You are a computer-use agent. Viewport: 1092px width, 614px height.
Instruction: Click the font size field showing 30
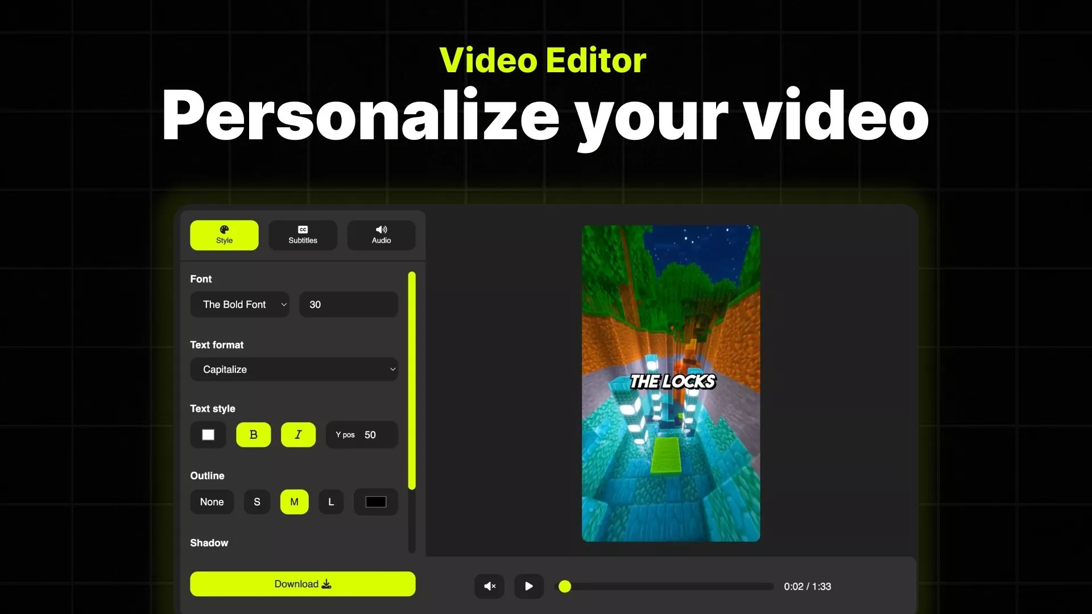(348, 305)
